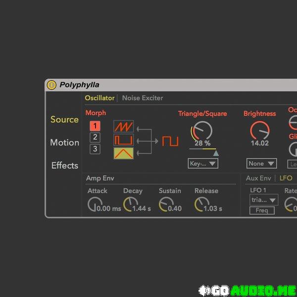Enable Morph slot 3
Viewport: 297px width, 297px height.
[95, 149]
